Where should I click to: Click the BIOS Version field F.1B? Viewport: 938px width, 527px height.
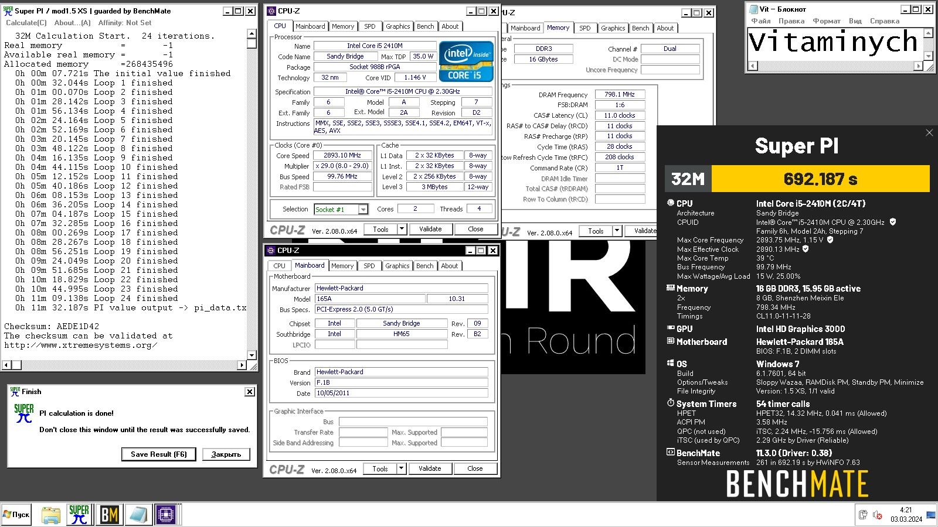coord(401,382)
